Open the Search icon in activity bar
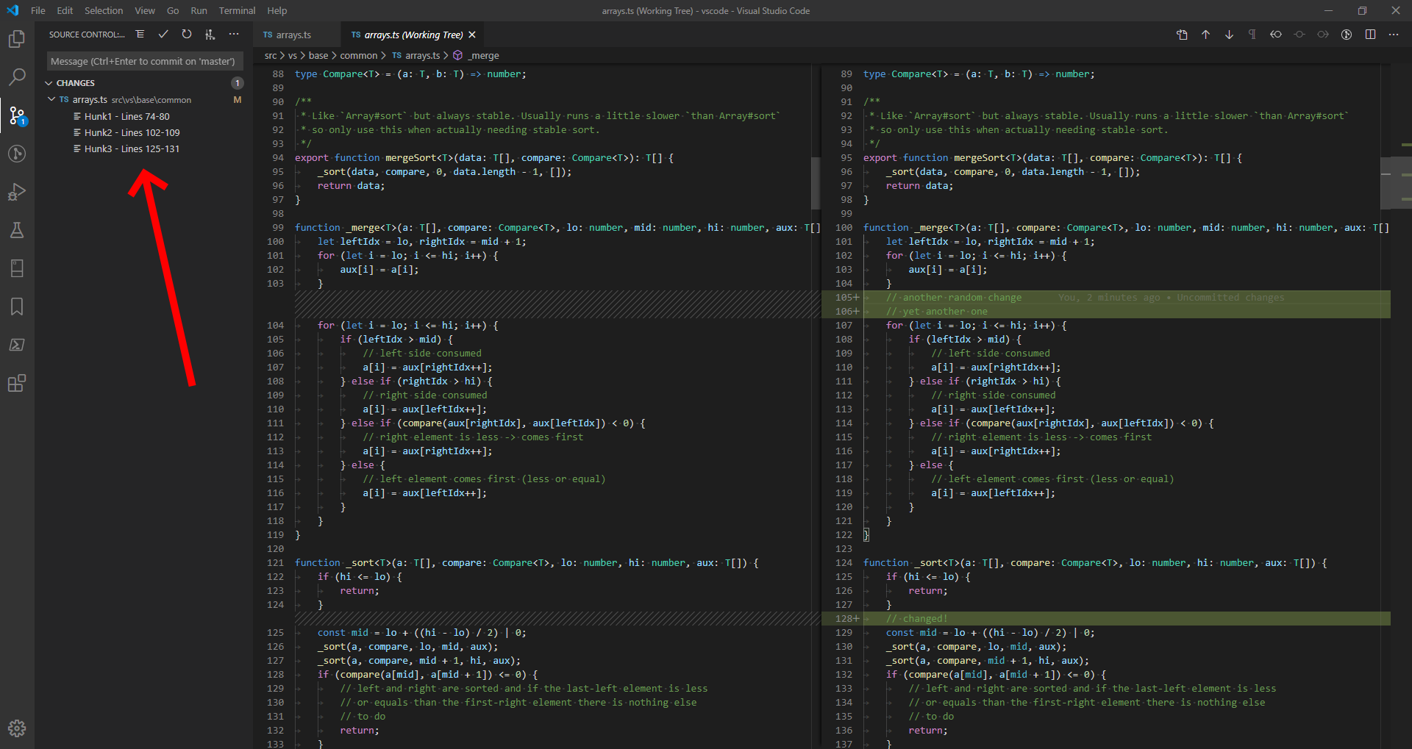This screenshot has width=1412, height=749. point(17,76)
